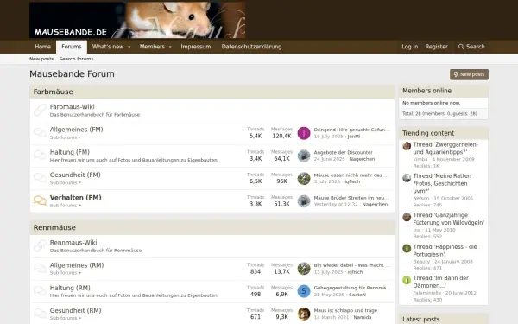Click Search forums in the sub-navigation
This screenshot has height=324, width=518.
click(76, 59)
